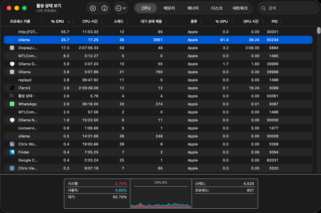The height and width of the screenshot is (213, 321).
Task: Open the ellipsis more-options dropdown
Action: [121, 8]
